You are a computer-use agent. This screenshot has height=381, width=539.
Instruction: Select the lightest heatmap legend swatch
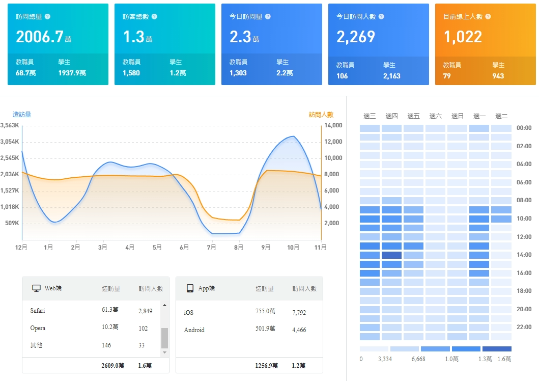374,349
